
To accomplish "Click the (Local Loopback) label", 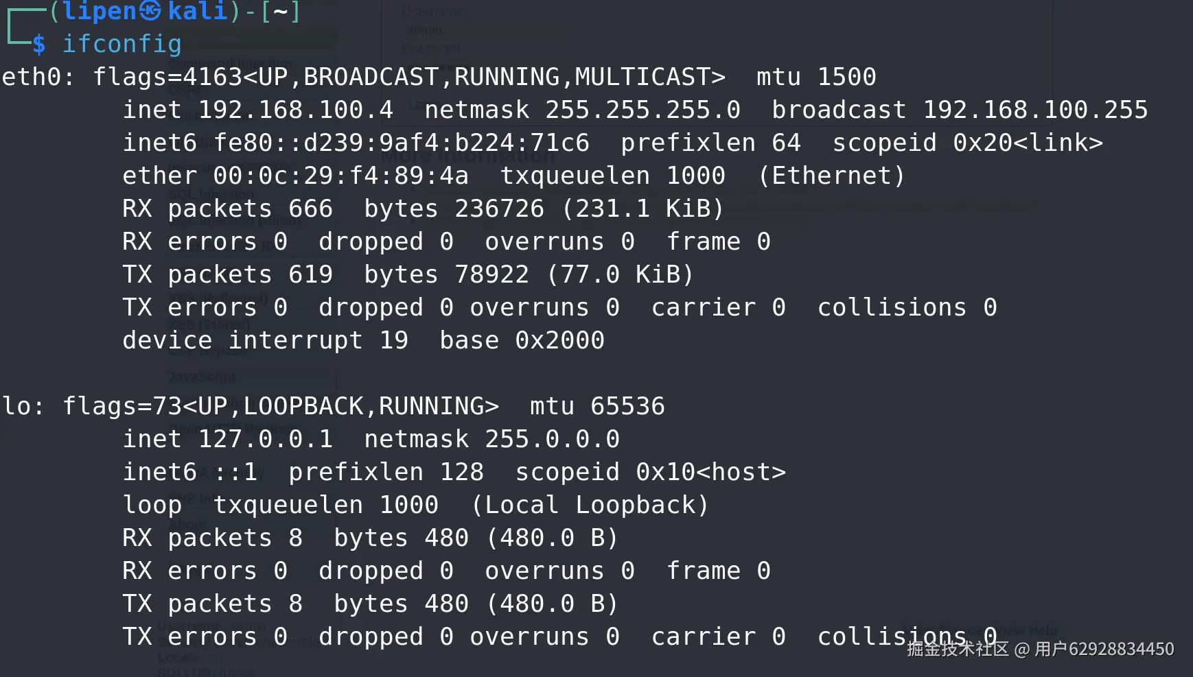I will [590, 505].
